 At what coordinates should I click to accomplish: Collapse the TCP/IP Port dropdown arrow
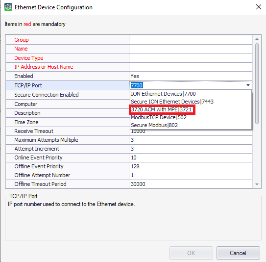[x=248, y=85]
